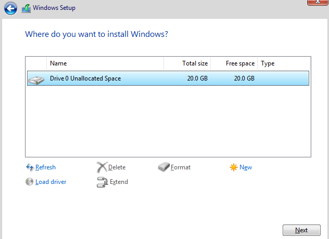Click the Windows Setup title icon

tap(26, 9)
